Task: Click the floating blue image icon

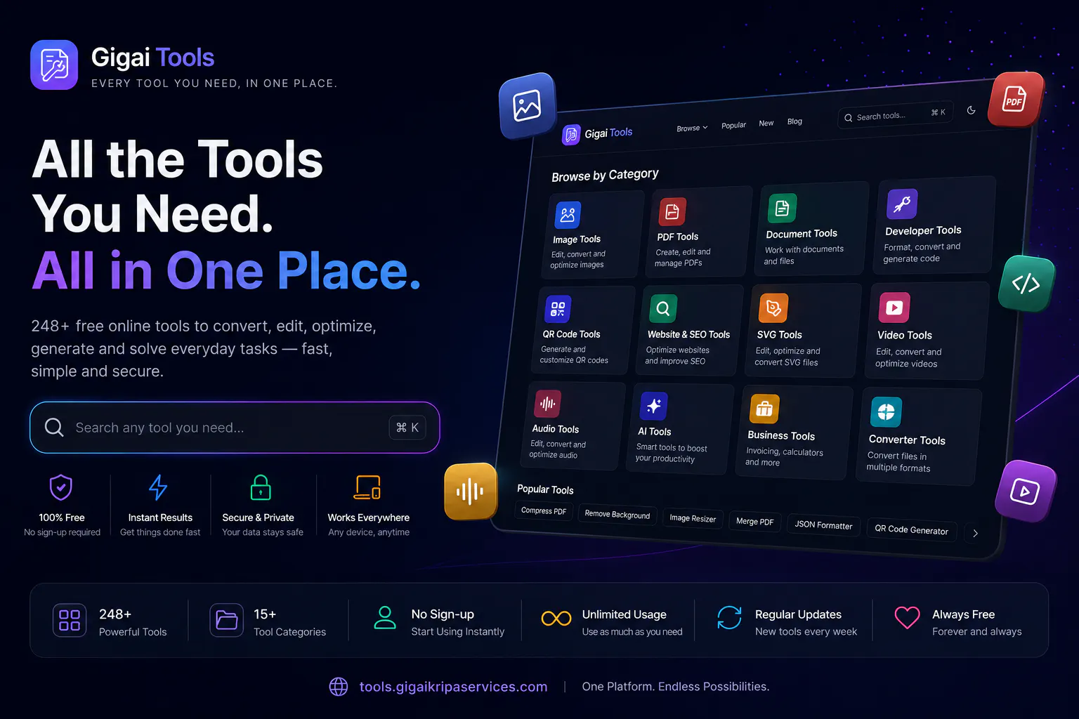Action: pyautogui.click(x=527, y=106)
